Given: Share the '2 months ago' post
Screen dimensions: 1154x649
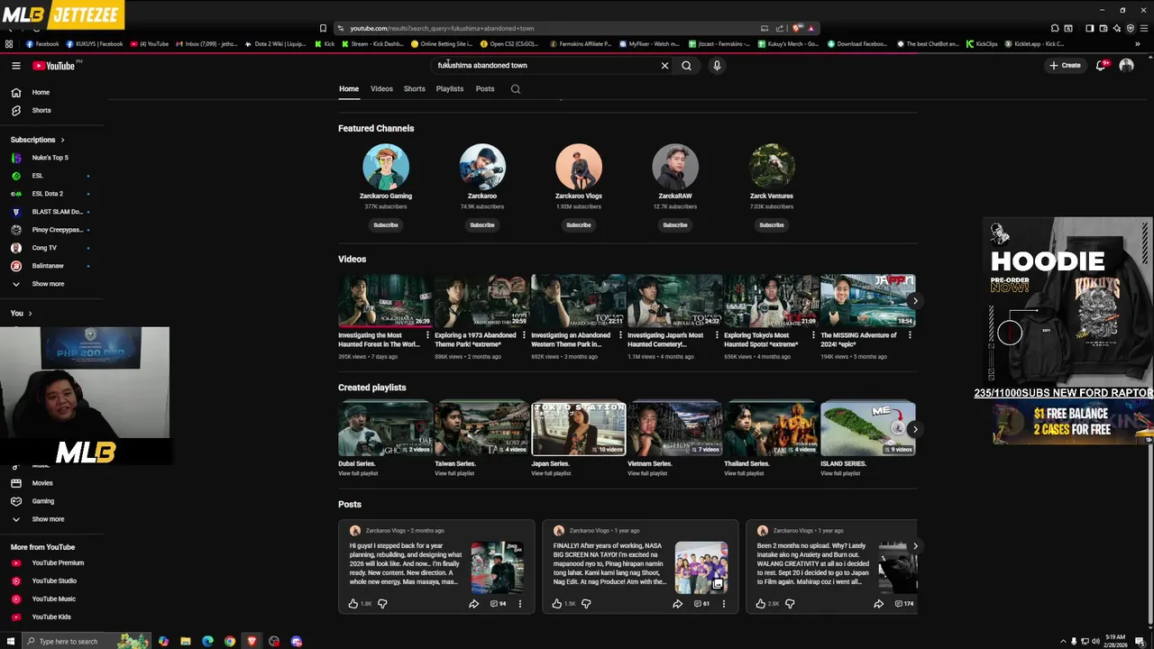Looking at the screenshot, I should [473, 604].
